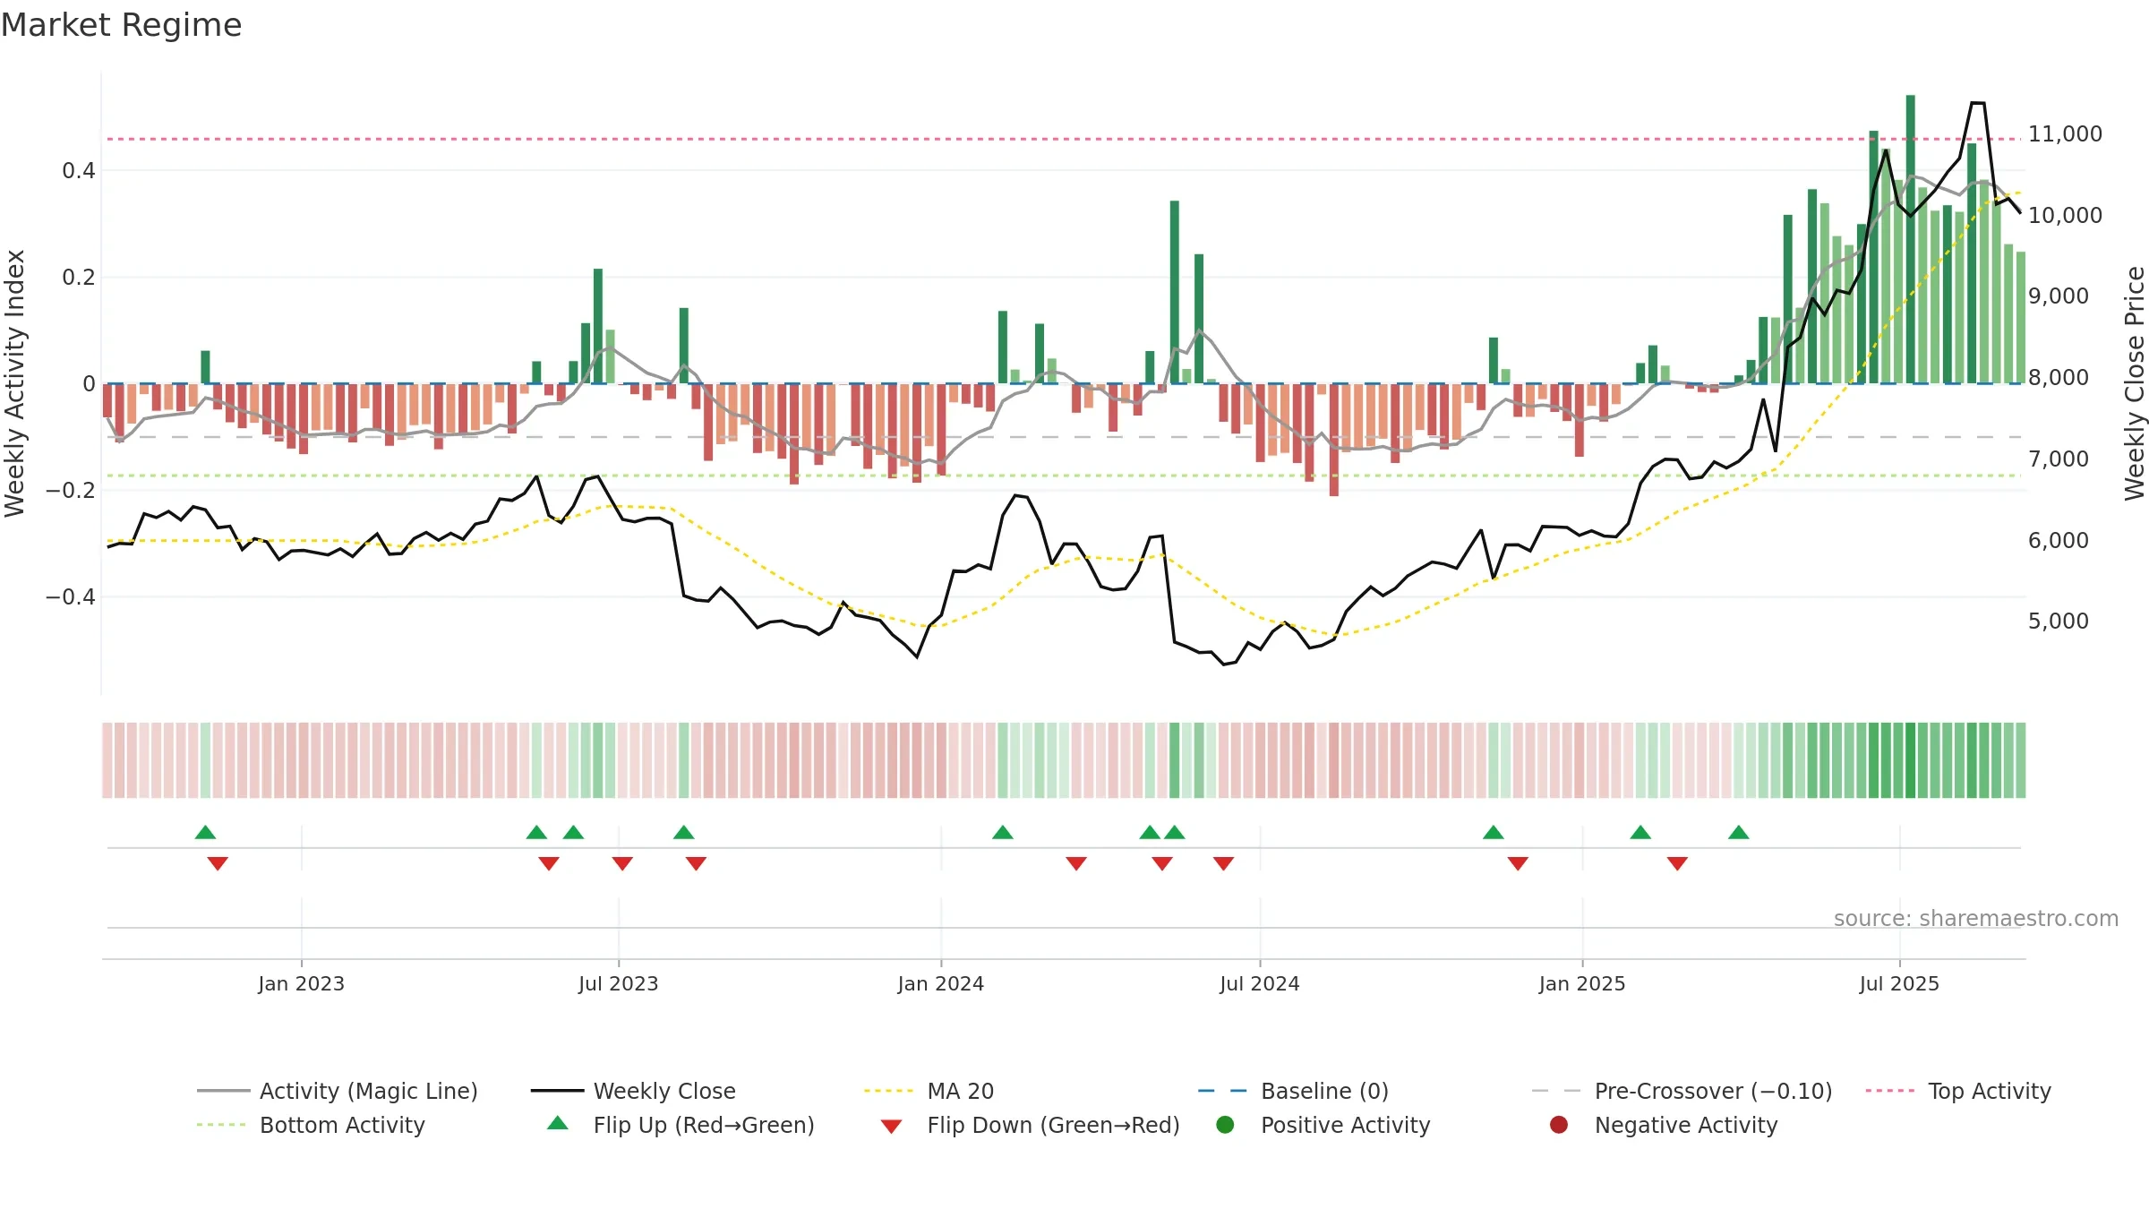Select the 'Activity (Magic Line)' legend label
Viewport: 2149px width, 1209px height.
coord(369,1091)
